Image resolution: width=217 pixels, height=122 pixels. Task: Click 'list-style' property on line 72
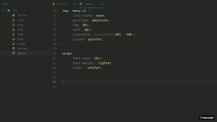(82, 16)
